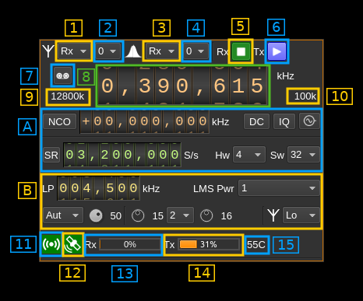Toggle DC auto correction

256,121
